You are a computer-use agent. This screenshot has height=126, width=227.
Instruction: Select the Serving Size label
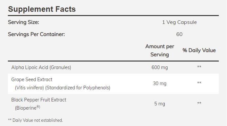(23, 22)
